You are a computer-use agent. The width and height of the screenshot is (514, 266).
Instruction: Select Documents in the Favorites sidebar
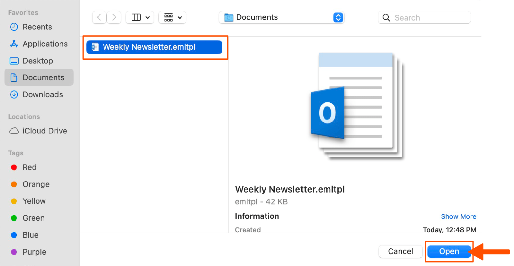pyautogui.click(x=39, y=77)
